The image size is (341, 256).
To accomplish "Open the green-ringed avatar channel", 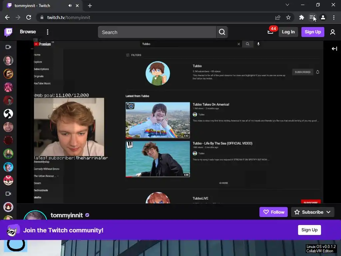I will click(8, 154).
